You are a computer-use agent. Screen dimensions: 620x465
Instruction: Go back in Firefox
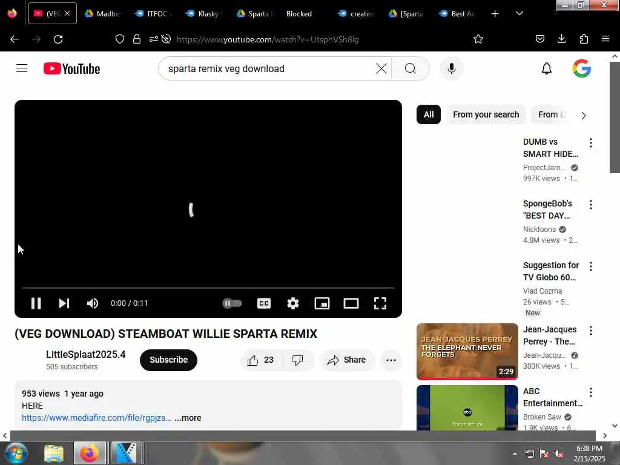[x=15, y=39]
